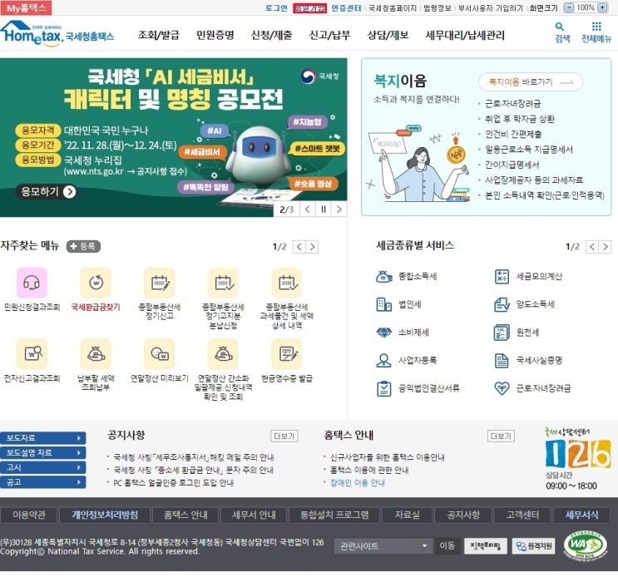Select 세금모의계산 calculator icon
Image resolution: width=618 pixels, height=577 pixels.
coord(502,277)
